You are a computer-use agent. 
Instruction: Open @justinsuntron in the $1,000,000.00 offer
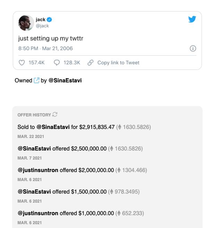(38, 213)
